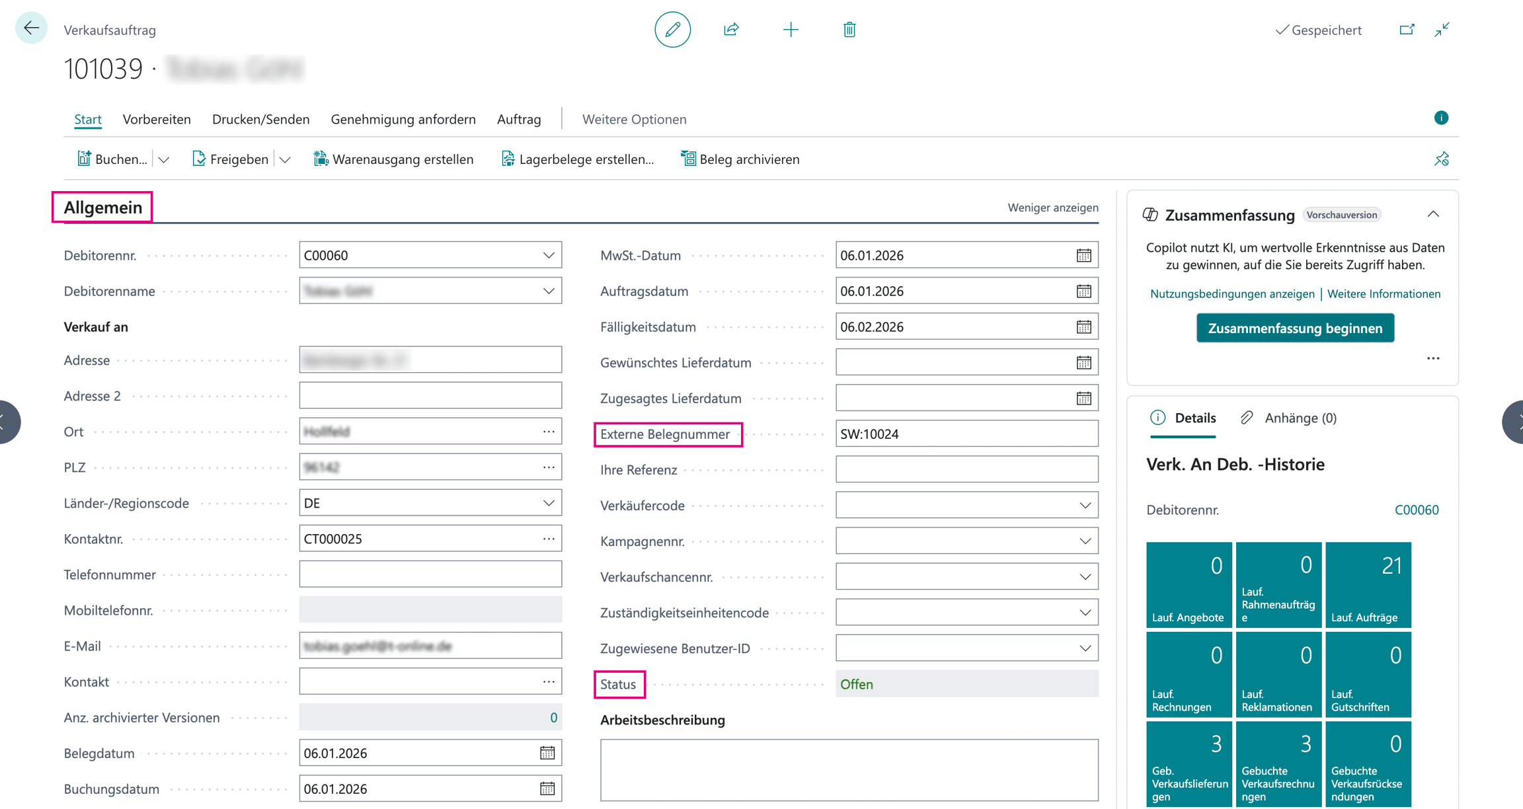Open Weitere Informationen link

point(1384,293)
